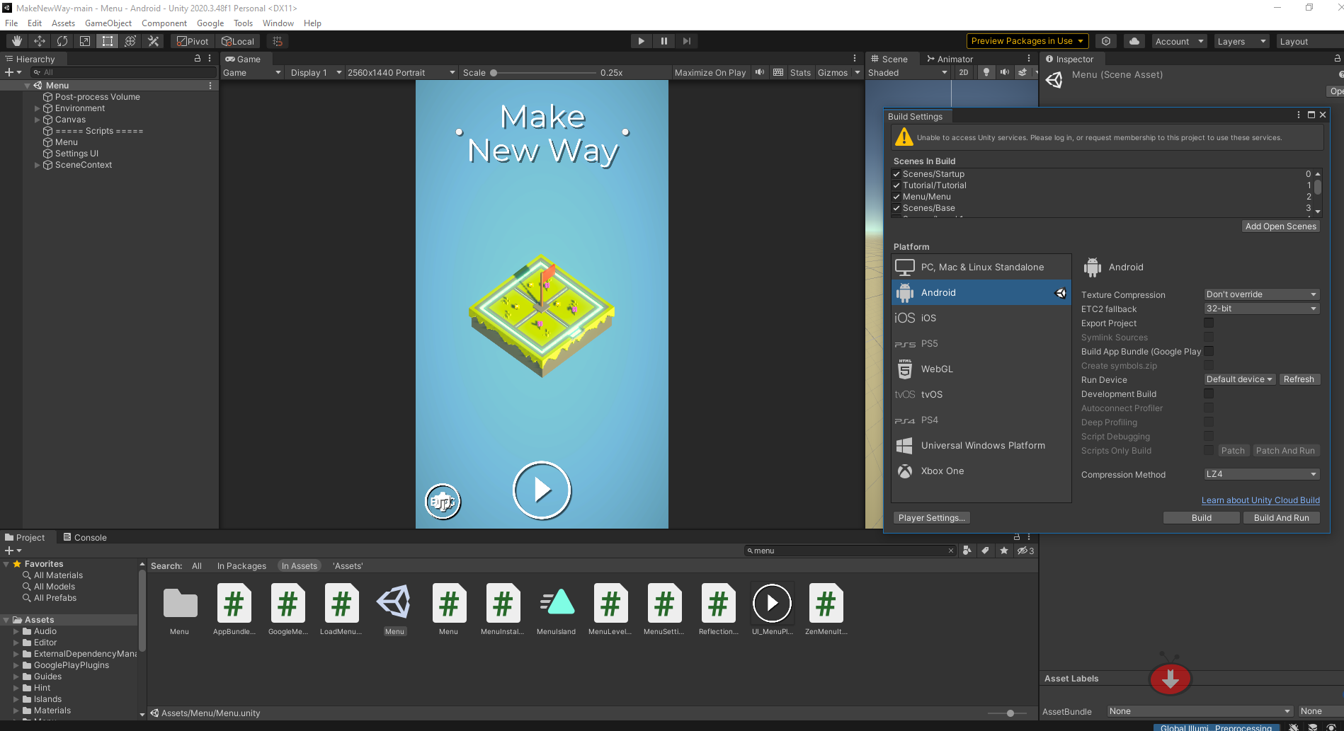
Task: Select the Rect Transform tool
Action: (x=108, y=40)
